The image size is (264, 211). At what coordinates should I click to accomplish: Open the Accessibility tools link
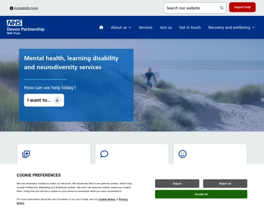point(26,8)
